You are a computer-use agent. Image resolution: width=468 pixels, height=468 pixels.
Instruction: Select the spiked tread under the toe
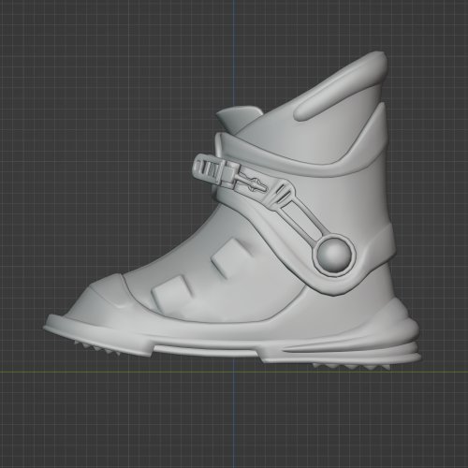coord(96,348)
